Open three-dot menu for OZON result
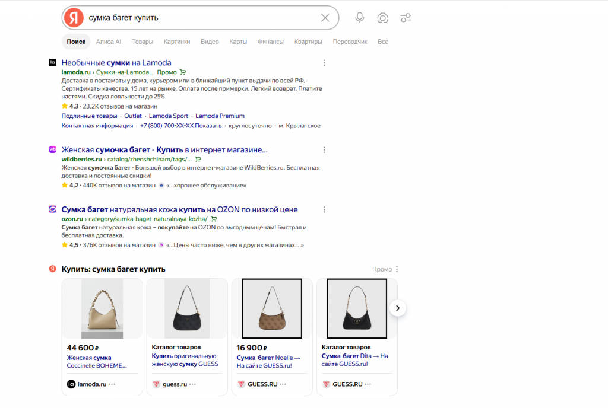This screenshot has width=608, height=408. click(x=324, y=209)
